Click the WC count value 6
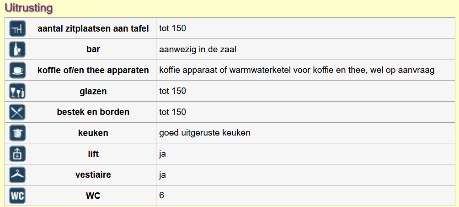This screenshot has width=459, height=207. pyautogui.click(x=161, y=196)
